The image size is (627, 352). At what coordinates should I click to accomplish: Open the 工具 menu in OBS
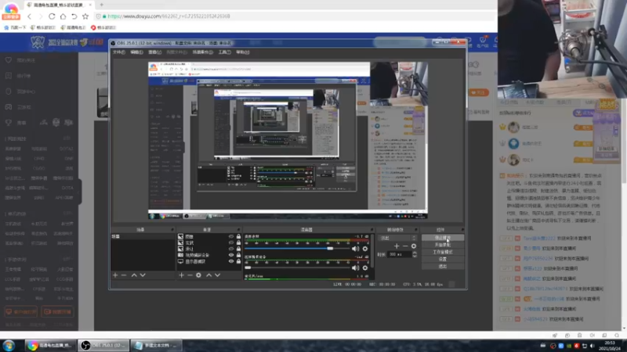[224, 52]
